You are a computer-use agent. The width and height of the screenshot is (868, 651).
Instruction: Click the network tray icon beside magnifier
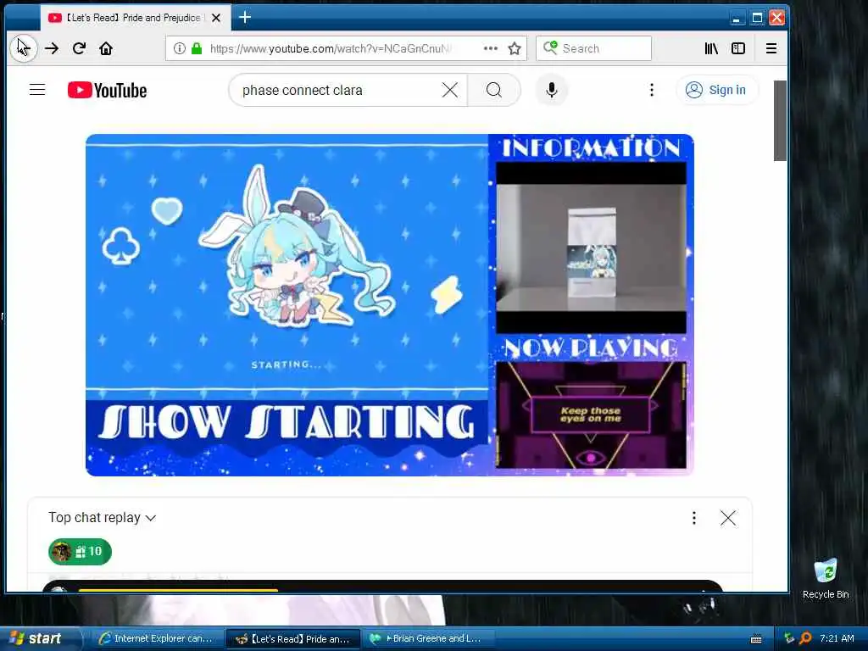click(789, 639)
